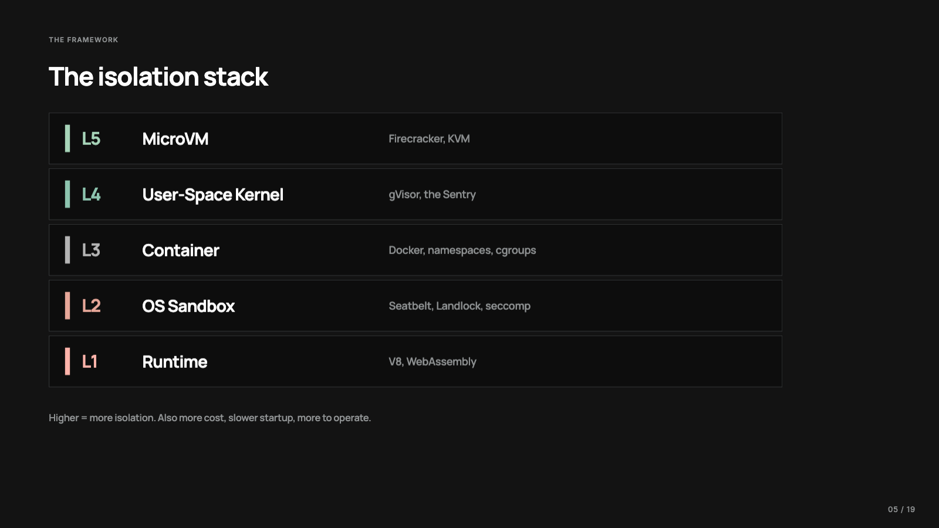Screen dimensions: 939x528
Task: Click the green accent bar beside L4
Action: (x=67, y=194)
